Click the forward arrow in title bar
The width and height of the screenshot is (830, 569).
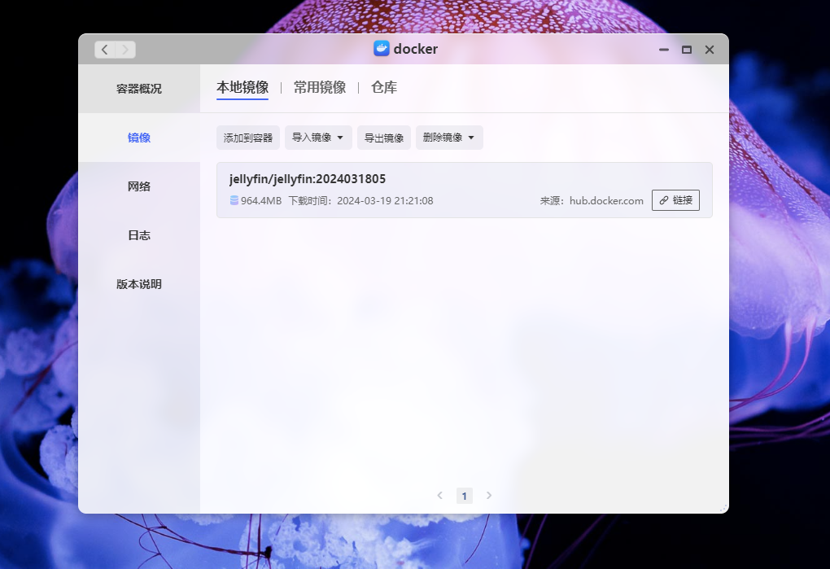tap(125, 50)
